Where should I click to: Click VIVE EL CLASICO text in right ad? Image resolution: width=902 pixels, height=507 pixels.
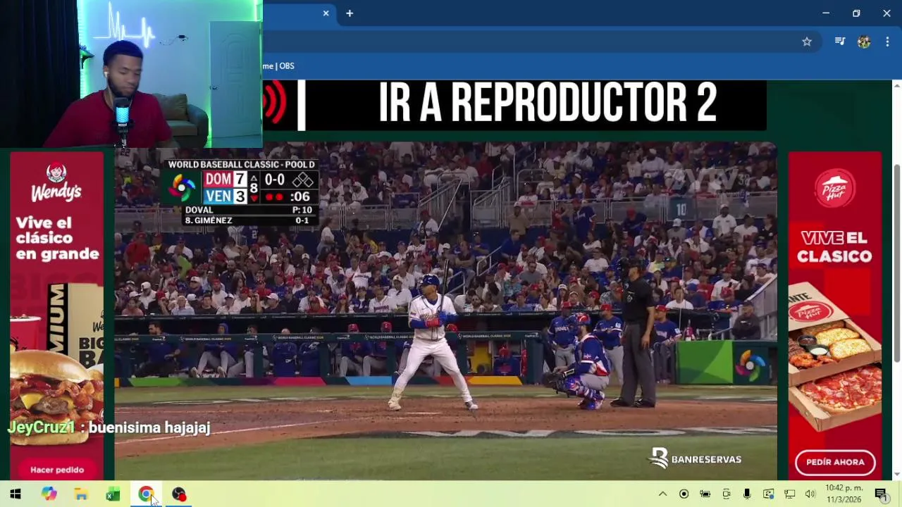coord(835,247)
